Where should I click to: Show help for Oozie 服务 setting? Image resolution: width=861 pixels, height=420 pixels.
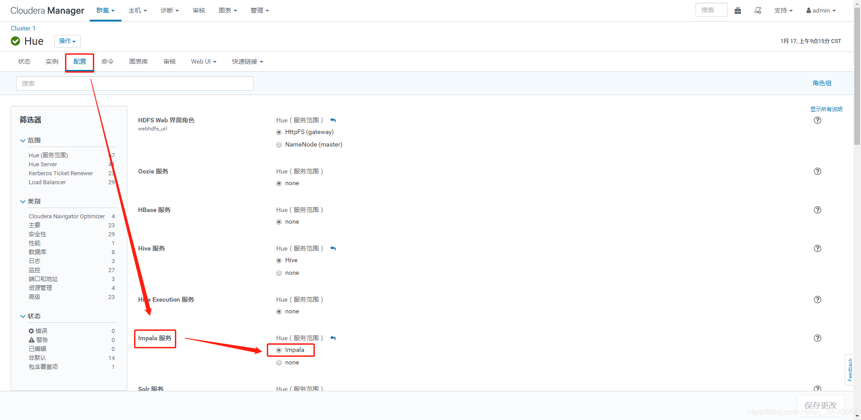point(818,171)
